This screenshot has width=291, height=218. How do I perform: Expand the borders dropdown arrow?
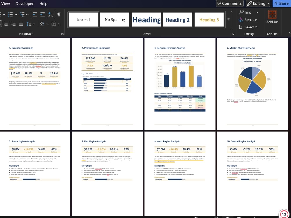[x=59, y=24]
